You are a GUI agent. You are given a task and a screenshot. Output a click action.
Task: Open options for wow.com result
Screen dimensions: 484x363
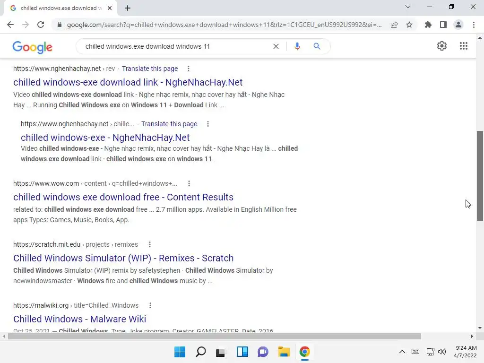pos(189,183)
